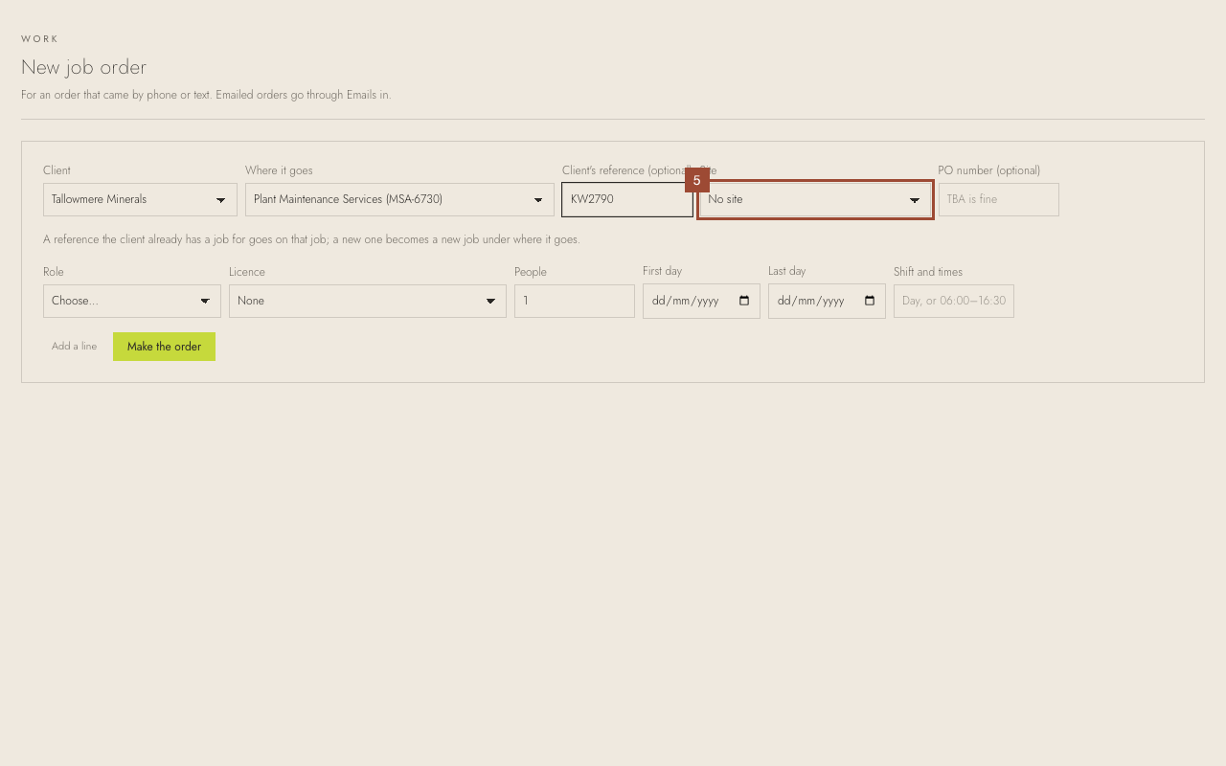Click the Client's reference field with KW2790
This screenshot has width=1226, height=766.
[x=627, y=199]
